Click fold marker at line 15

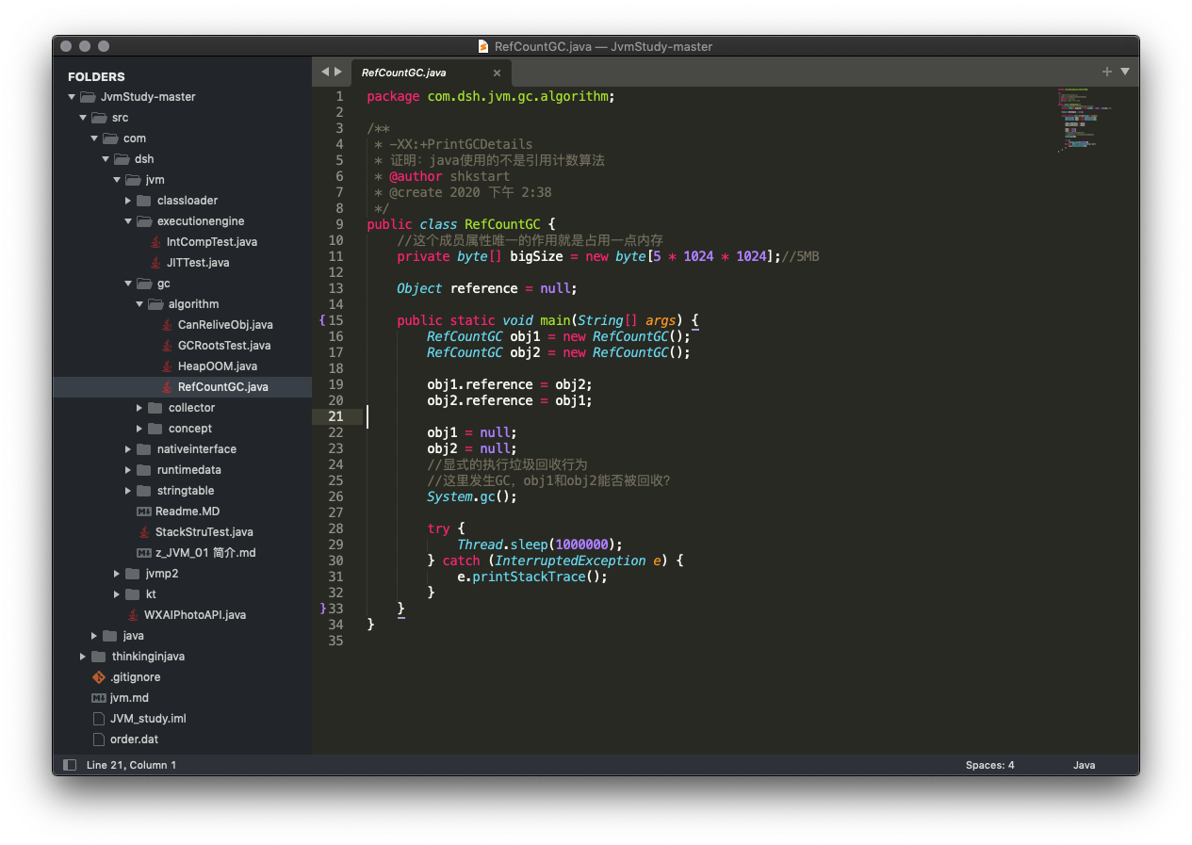(x=321, y=320)
